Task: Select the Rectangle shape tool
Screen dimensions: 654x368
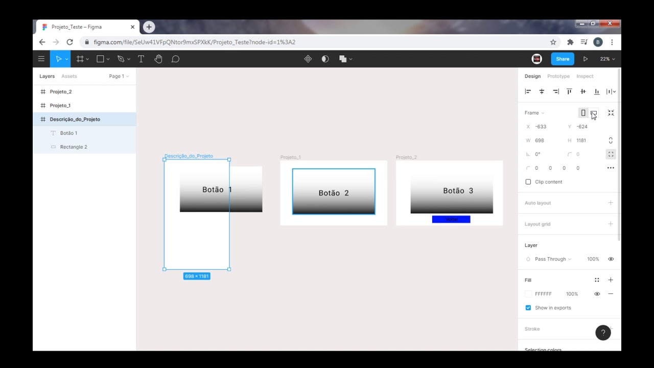Action: click(x=100, y=59)
